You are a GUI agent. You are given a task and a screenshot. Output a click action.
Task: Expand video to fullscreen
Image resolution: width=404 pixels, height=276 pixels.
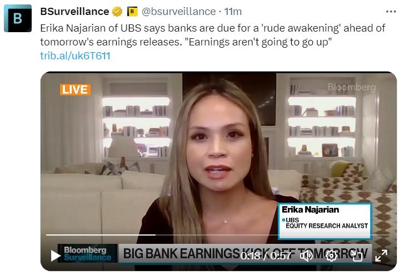click(381, 255)
